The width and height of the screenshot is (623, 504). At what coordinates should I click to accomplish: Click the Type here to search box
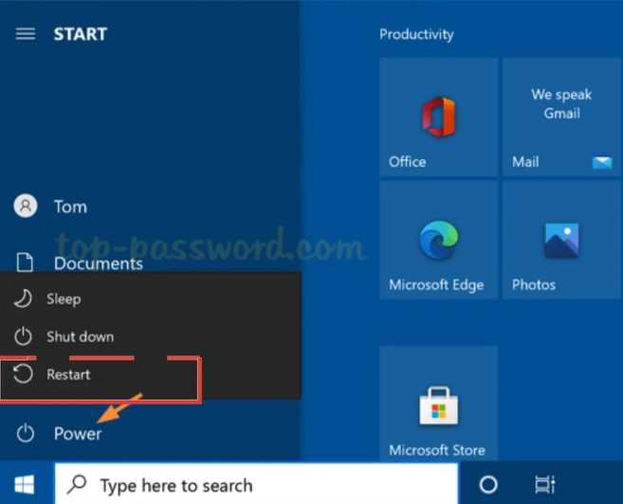pos(256,484)
